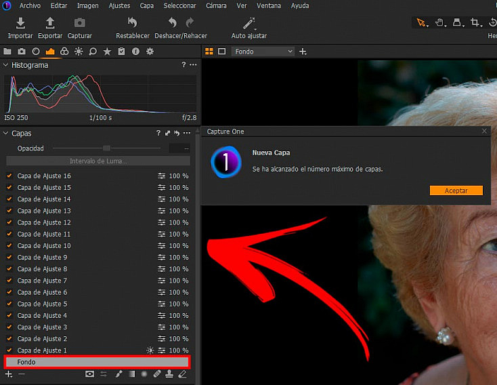Add new layer with plus icon

[9, 374]
